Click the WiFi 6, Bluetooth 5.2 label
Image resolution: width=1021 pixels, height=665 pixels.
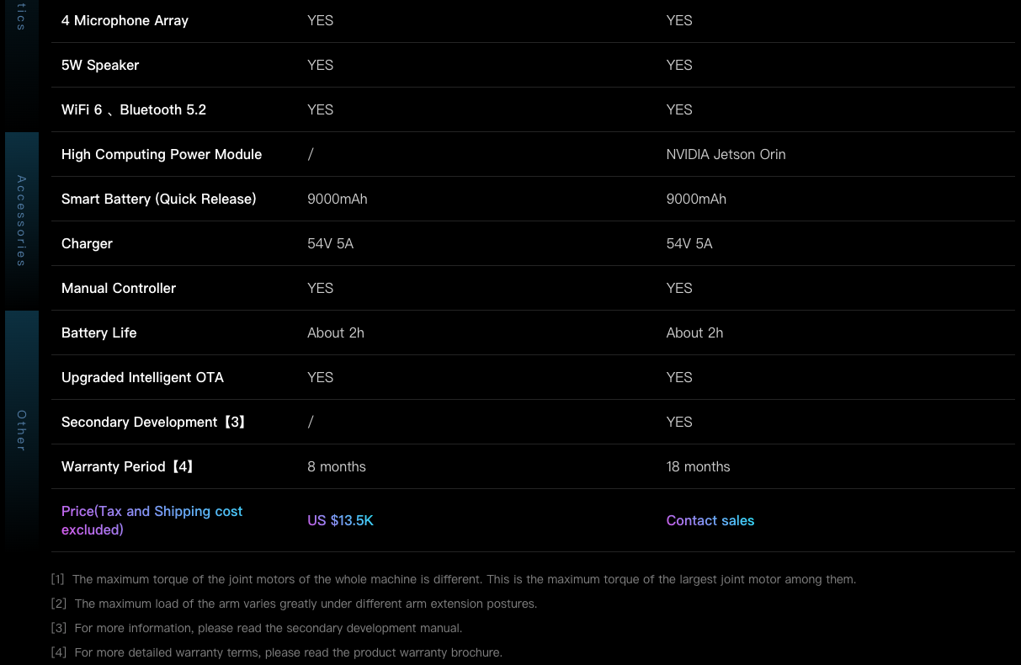(x=134, y=109)
